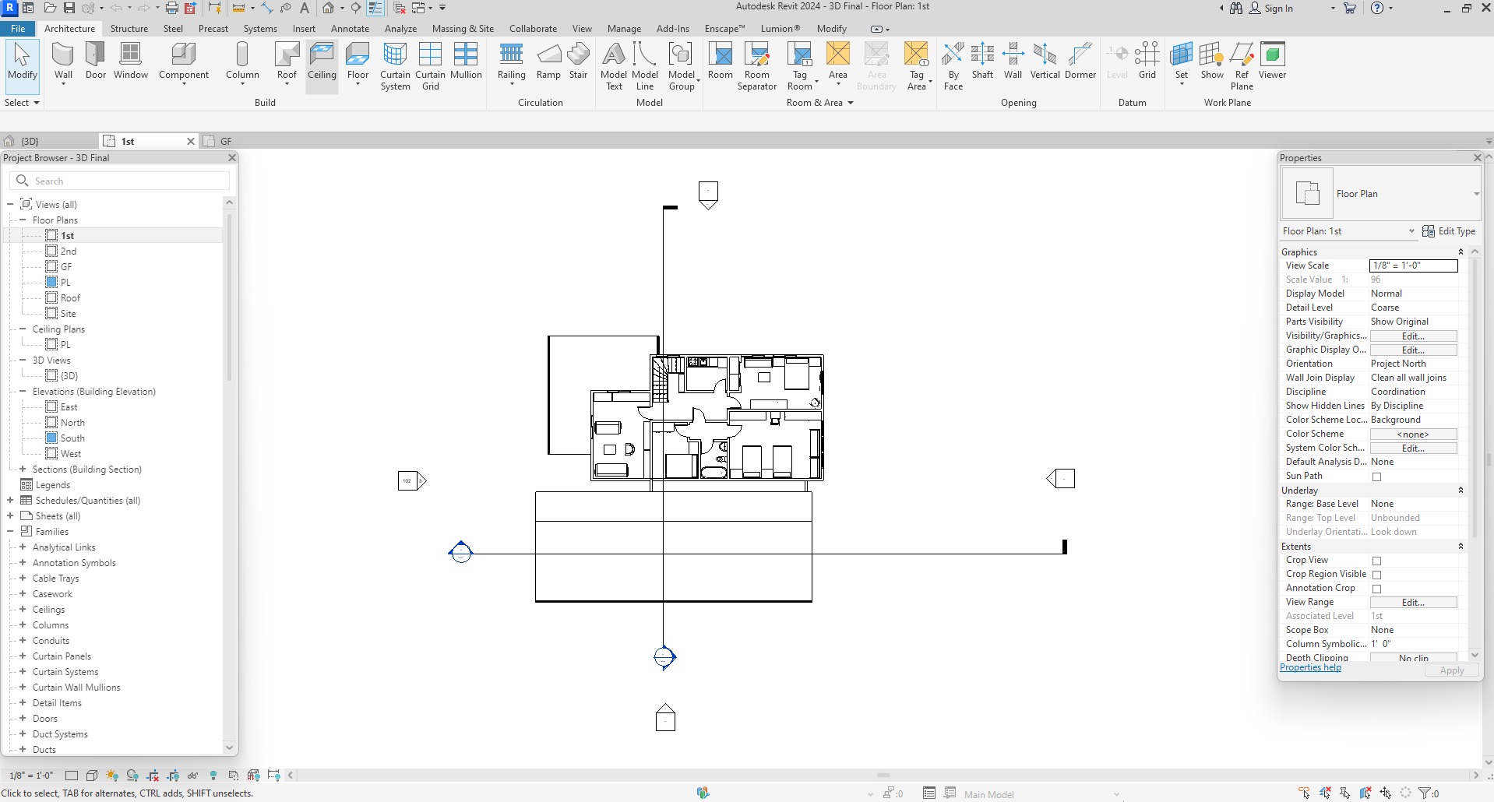Image resolution: width=1494 pixels, height=802 pixels.
Task: Open the Properties help link
Action: (1310, 667)
